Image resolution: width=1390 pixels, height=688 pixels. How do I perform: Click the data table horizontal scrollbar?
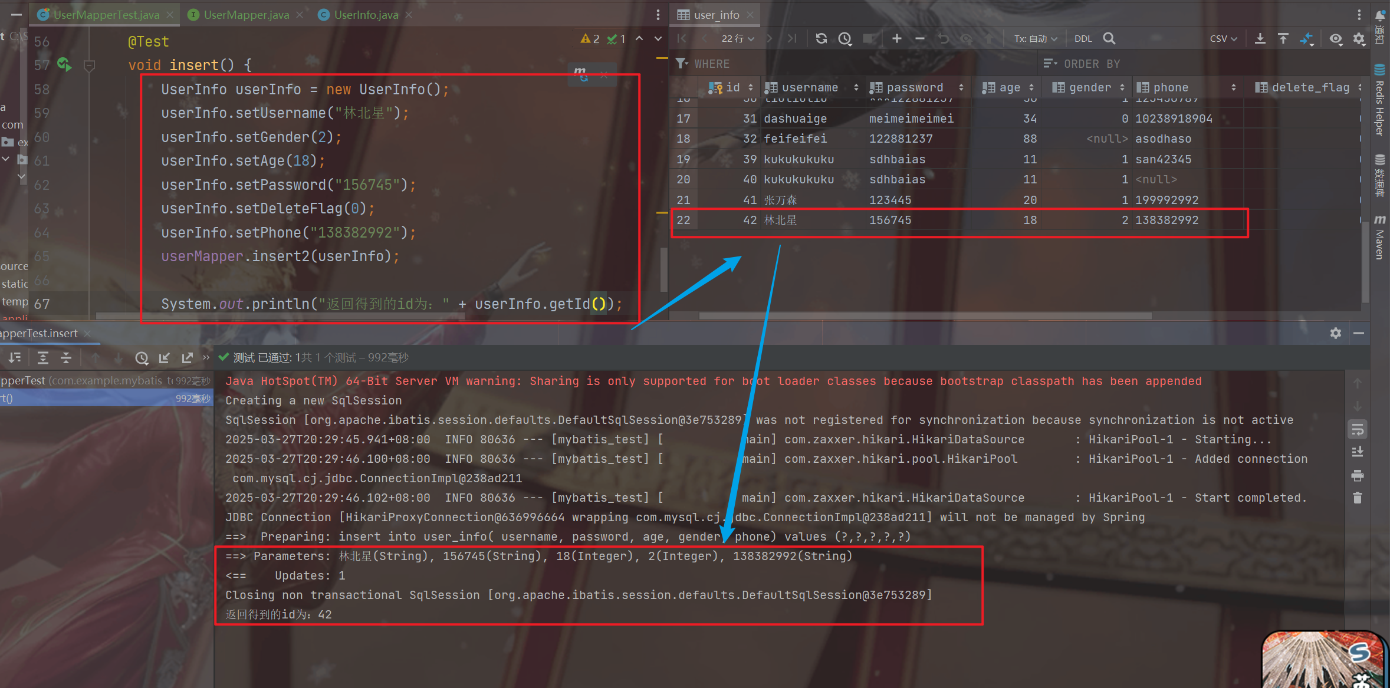click(925, 316)
